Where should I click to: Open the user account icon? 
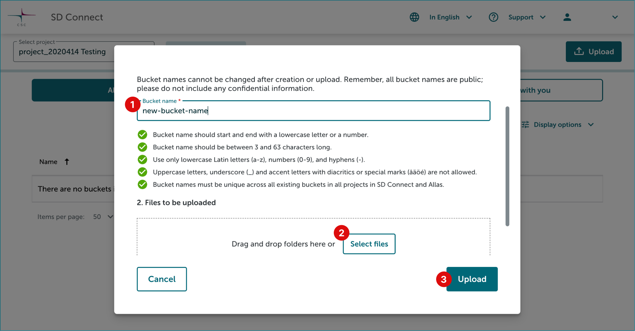coord(567,17)
